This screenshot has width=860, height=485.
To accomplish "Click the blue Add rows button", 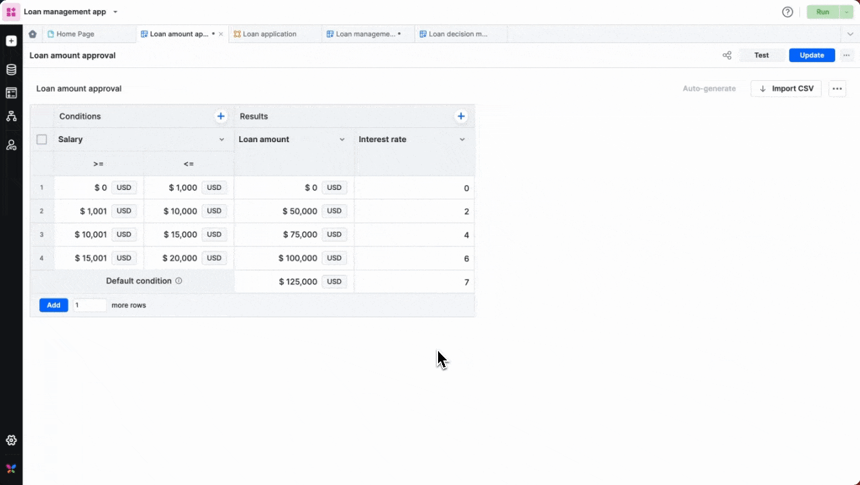I will tap(53, 305).
